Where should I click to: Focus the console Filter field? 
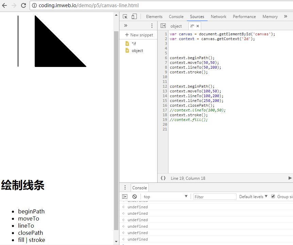(x=215, y=197)
